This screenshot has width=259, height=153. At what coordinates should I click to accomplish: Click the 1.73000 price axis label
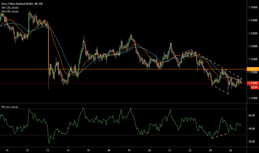253,46
